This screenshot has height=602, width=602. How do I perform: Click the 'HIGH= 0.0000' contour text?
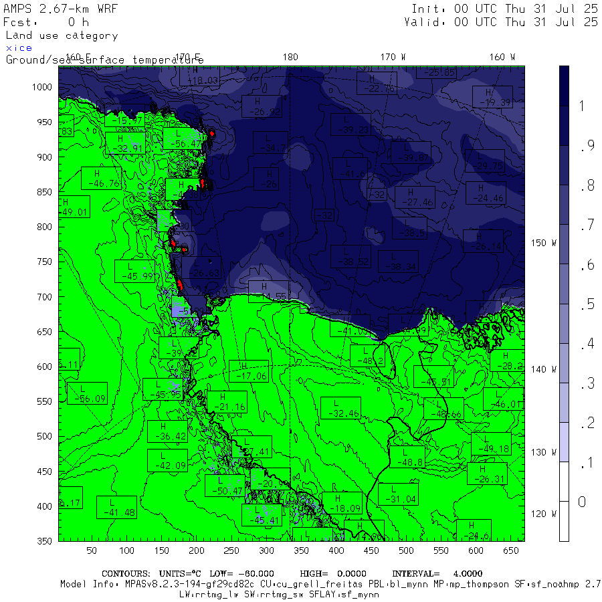(333, 574)
